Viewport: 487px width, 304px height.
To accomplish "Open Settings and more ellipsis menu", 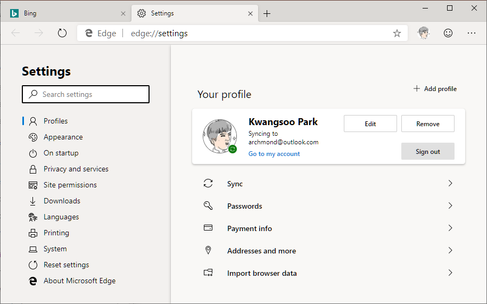I will [472, 33].
